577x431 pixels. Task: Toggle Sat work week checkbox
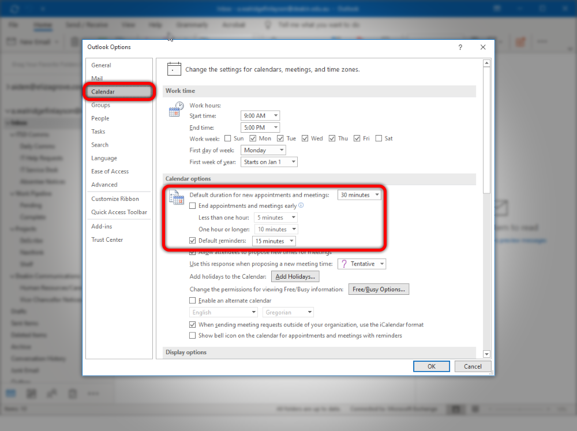379,138
